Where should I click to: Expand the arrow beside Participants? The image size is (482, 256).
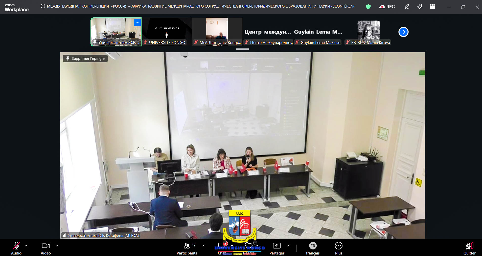[x=203, y=245]
